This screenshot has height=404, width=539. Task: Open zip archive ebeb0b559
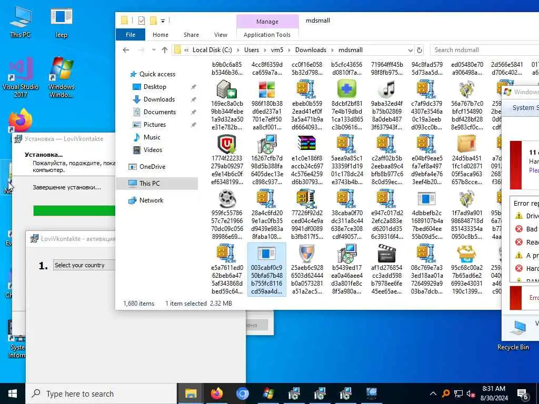(x=307, y=105)
